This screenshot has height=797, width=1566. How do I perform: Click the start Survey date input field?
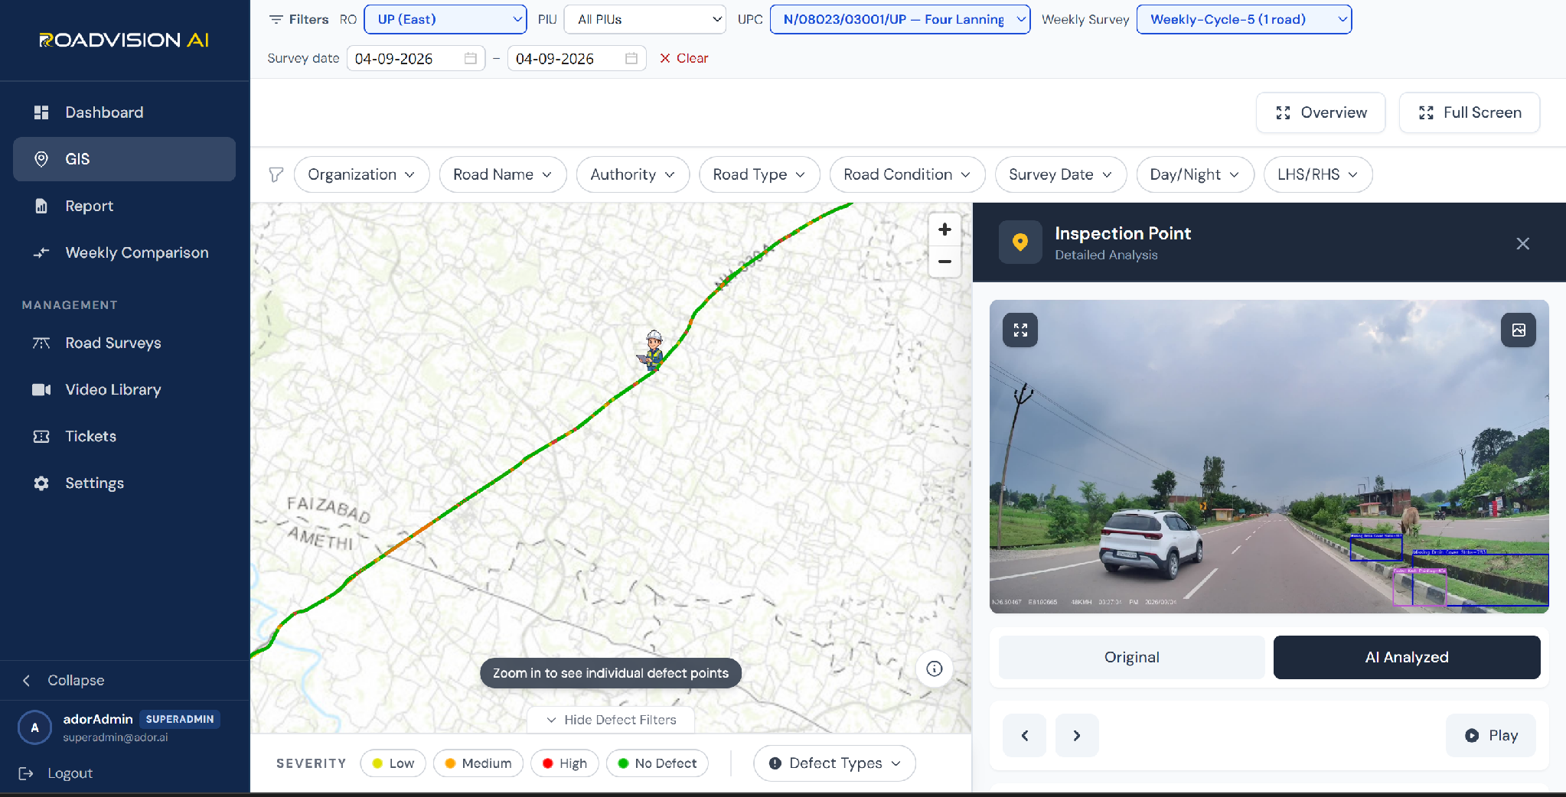(x=416, y=58)
